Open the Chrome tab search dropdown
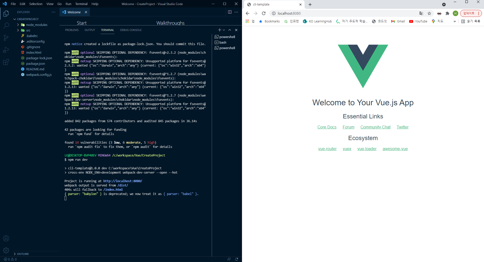484x262 pixels. pyautogui.click(x=444, y=5)
